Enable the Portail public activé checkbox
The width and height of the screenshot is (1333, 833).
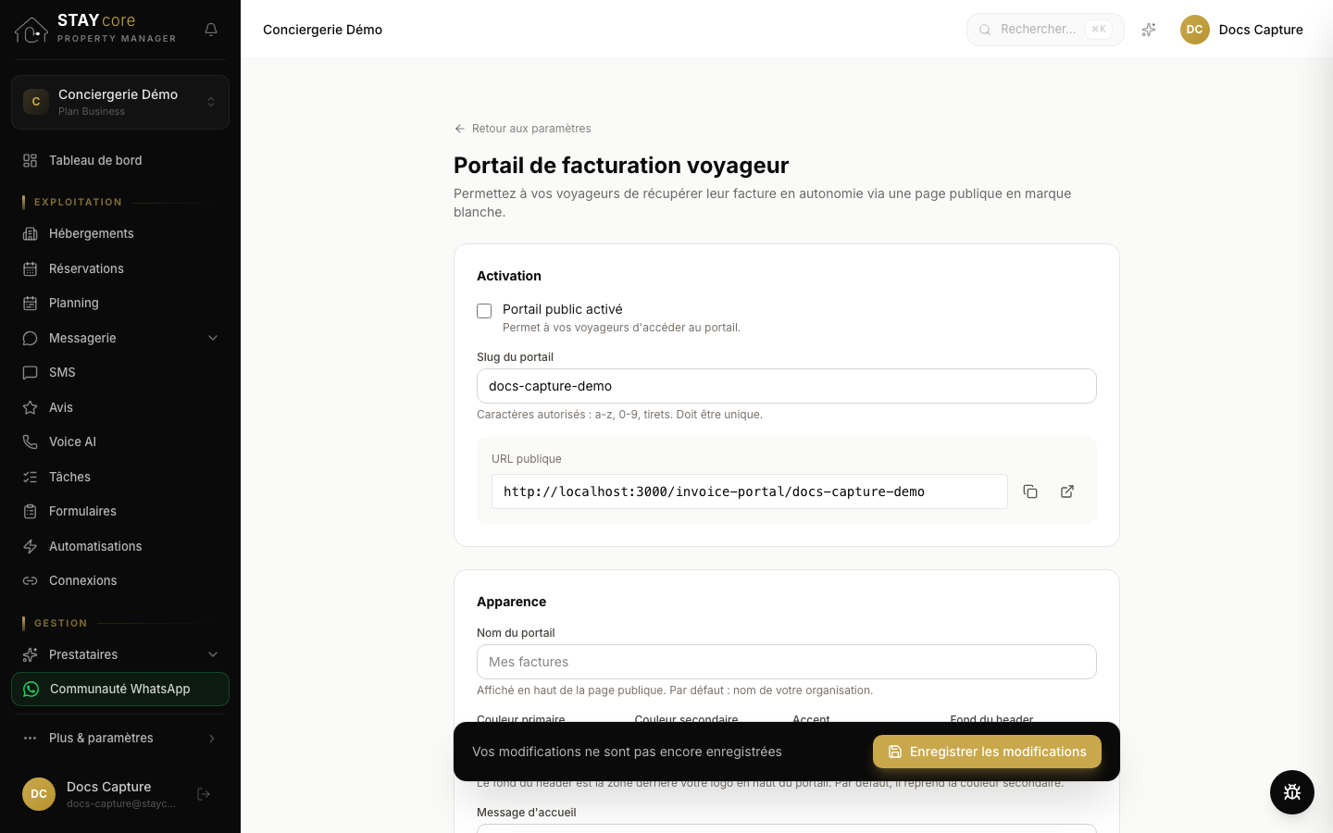click(x=484, y=311)
